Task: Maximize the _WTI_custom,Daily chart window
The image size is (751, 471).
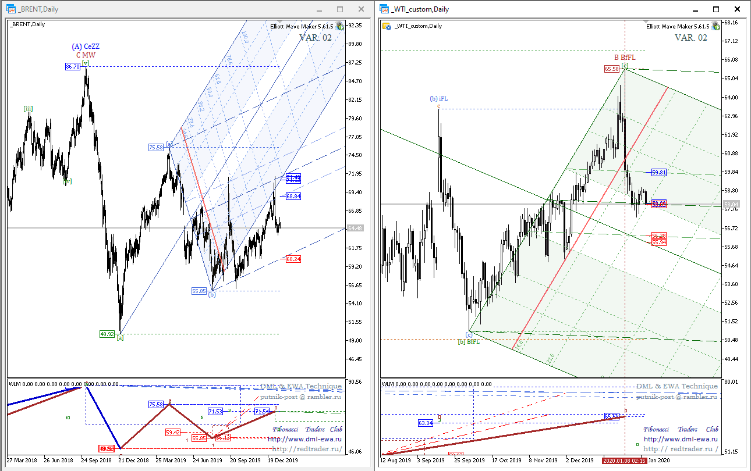Action: pyautogui.click(x=717, y=9)
